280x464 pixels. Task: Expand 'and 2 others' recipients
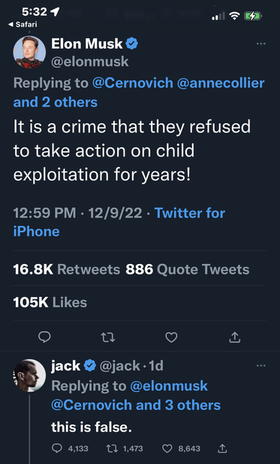click(x=56, y=102)
